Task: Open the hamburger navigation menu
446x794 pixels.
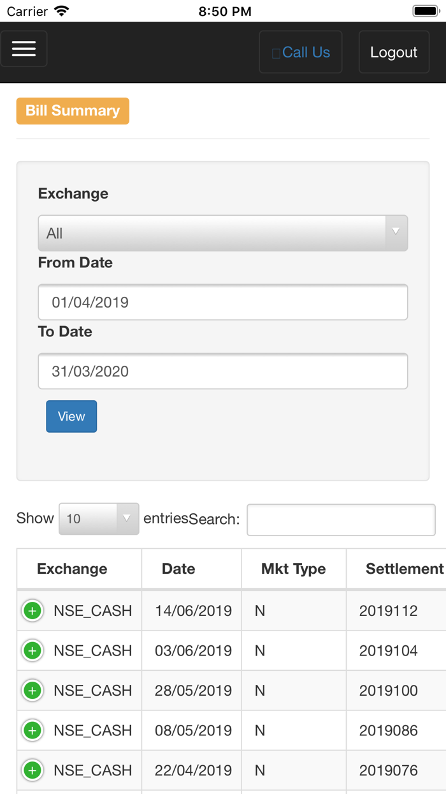Action: 24,49
